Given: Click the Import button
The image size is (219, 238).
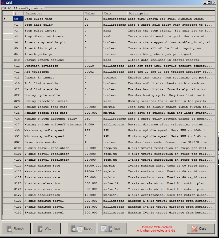Looking at the screenshot, I should tap(112, 229).
